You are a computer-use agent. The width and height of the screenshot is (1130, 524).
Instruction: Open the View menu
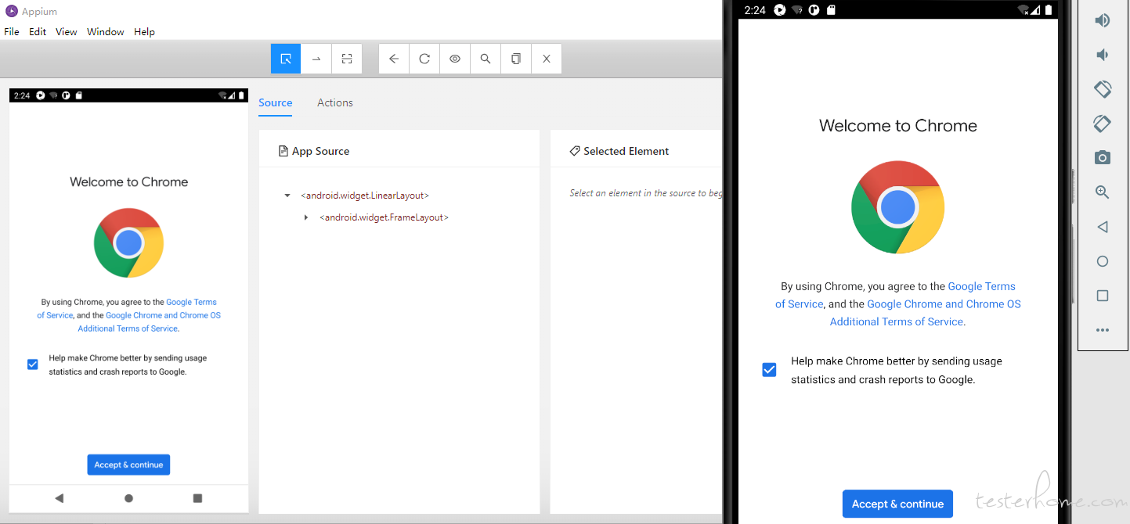67,32
